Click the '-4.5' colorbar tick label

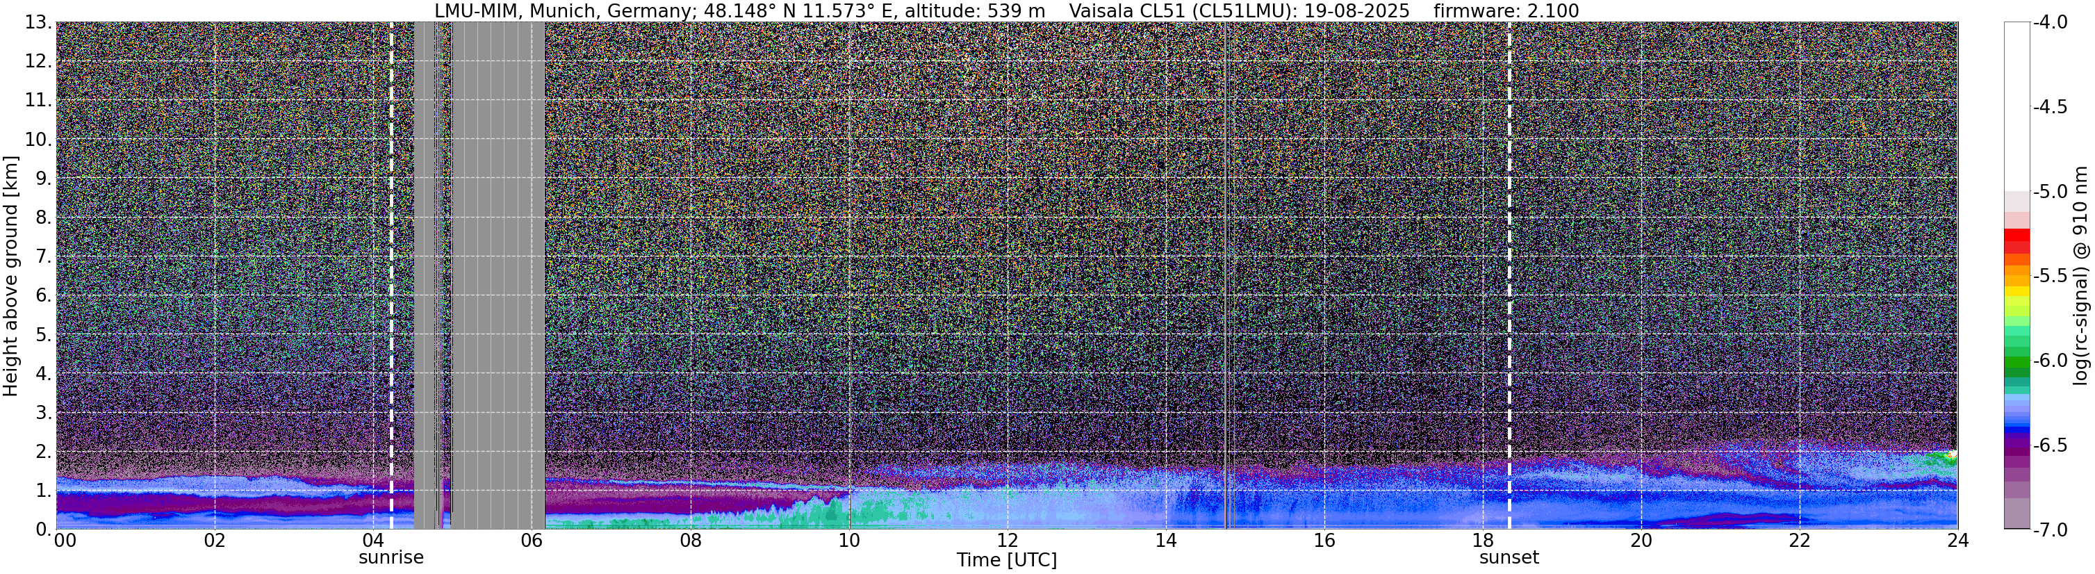(2051, 106)
